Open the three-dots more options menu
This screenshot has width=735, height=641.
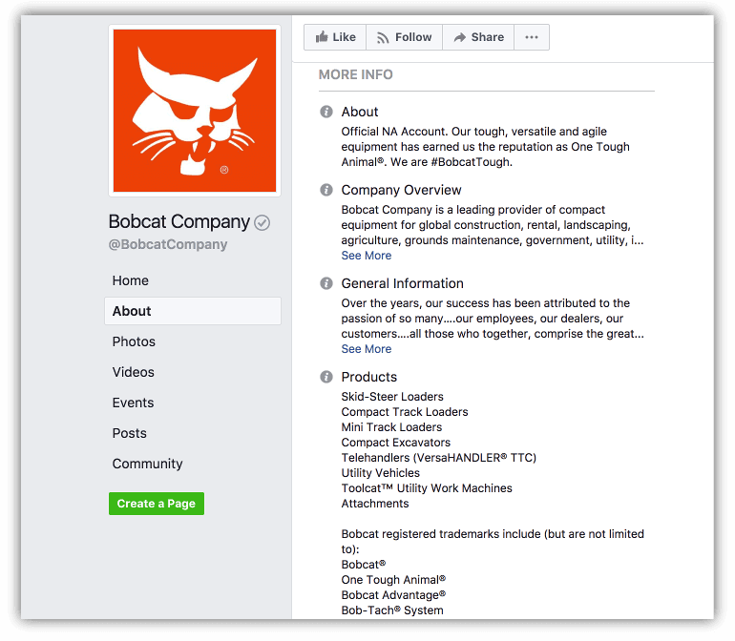tap(532, 37)
